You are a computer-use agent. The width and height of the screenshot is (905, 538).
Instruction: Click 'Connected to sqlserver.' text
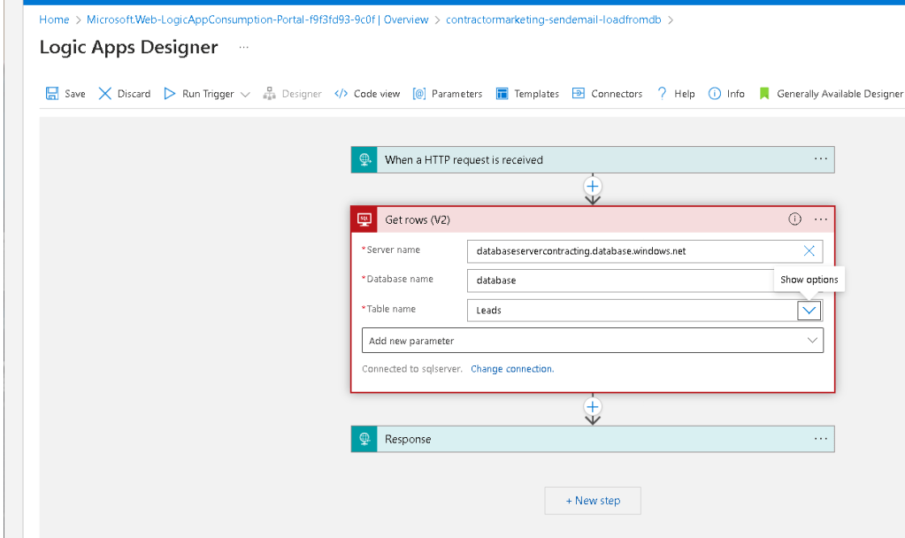[x=412, y=369]
